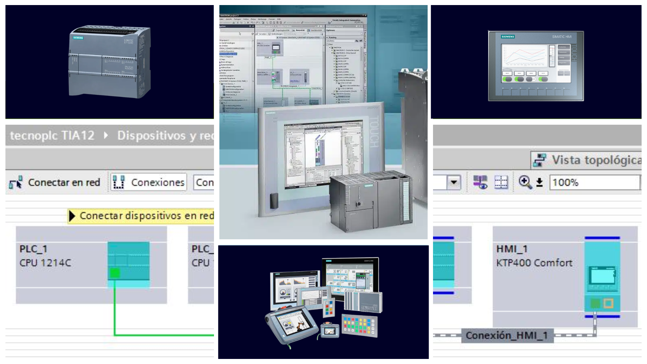Open the connection type combo box beside Verbindungen
The image size is (647, 364).
(295, 34)
